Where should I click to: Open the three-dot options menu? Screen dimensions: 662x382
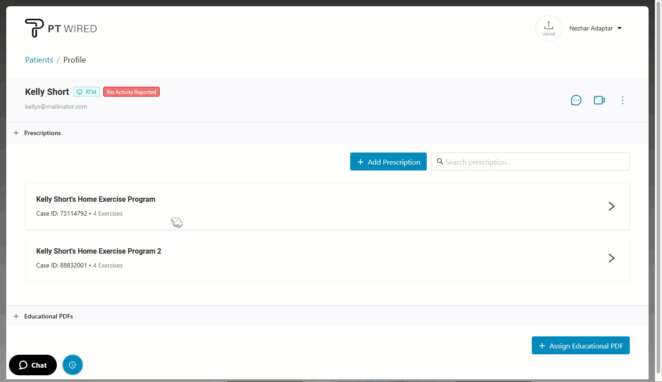click(x=623, y=100)
